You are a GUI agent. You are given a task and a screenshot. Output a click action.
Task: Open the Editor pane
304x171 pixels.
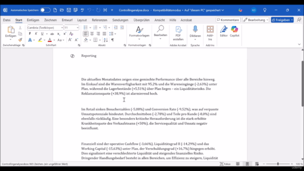tap(224, 31)
